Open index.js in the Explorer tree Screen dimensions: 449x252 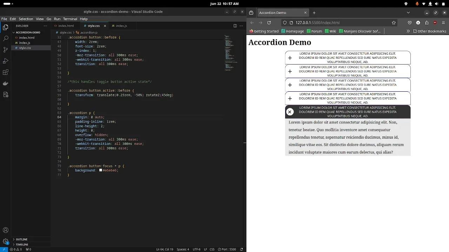click(x=25, y=43)
